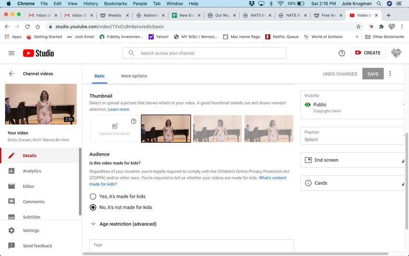Open the Netflix: Queue bookmark
This screenshot has height=256, width=409.
281,37
